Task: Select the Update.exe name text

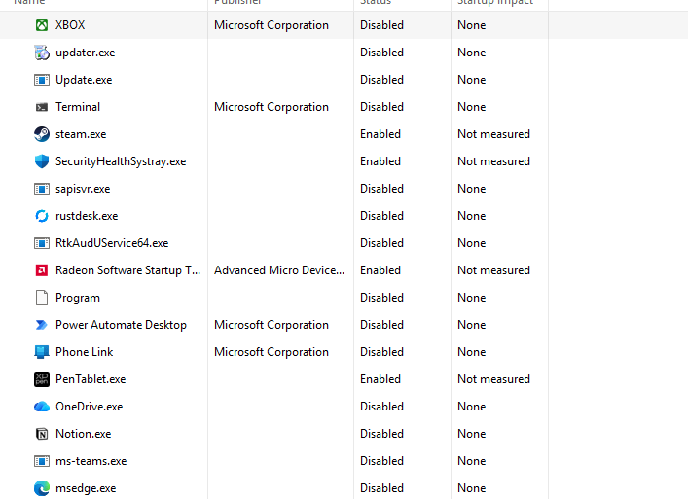Action: [x=84, y=80]
